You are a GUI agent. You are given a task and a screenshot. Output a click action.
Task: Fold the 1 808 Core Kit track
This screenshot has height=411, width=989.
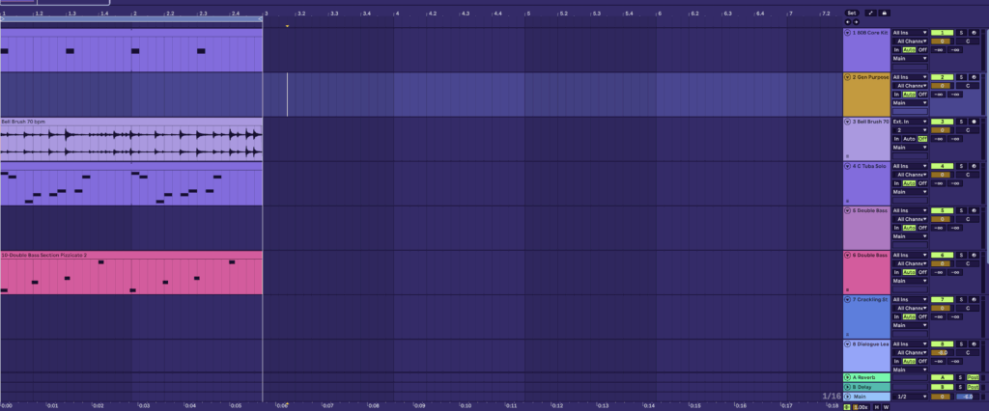[848, 32]
